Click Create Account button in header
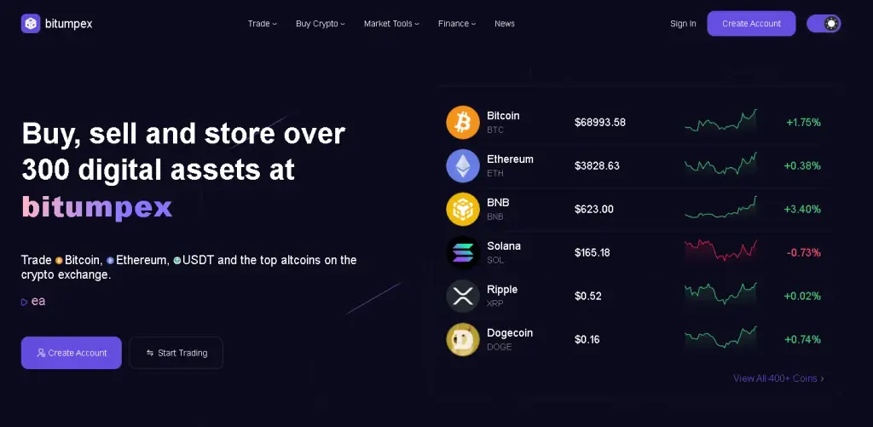The height and width of the screenshot is (427, 873). (752, 23)
